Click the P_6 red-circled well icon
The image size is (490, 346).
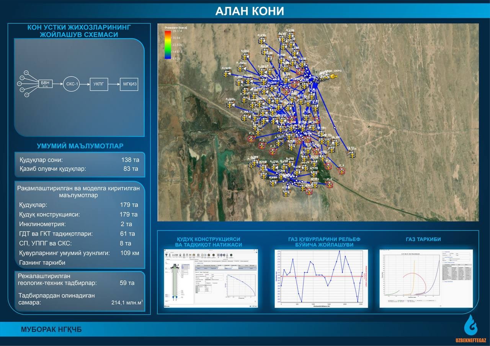click(341, 171)
